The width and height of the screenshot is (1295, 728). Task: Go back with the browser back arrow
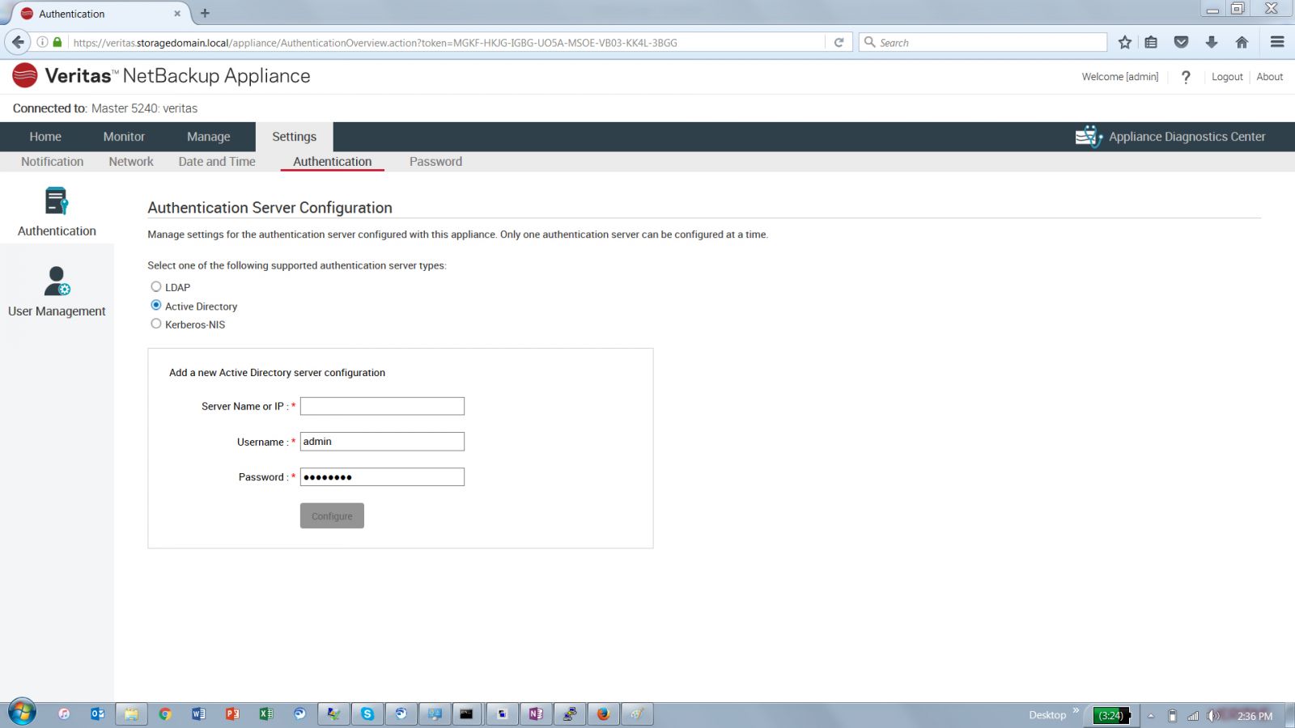pyautogui.click(x=18, y=42)
